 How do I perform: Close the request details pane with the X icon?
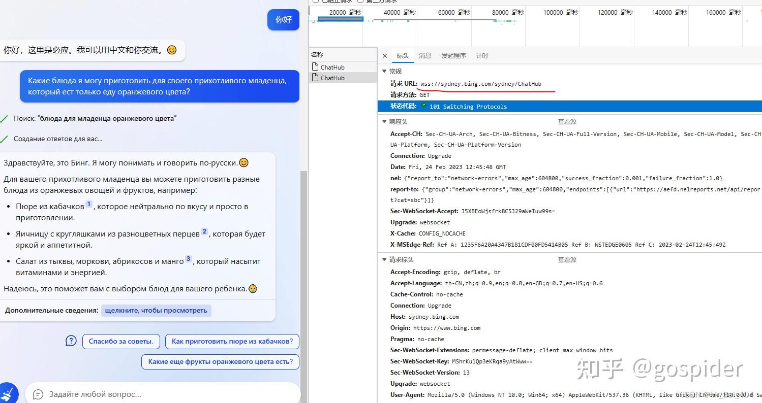(385, 56)
